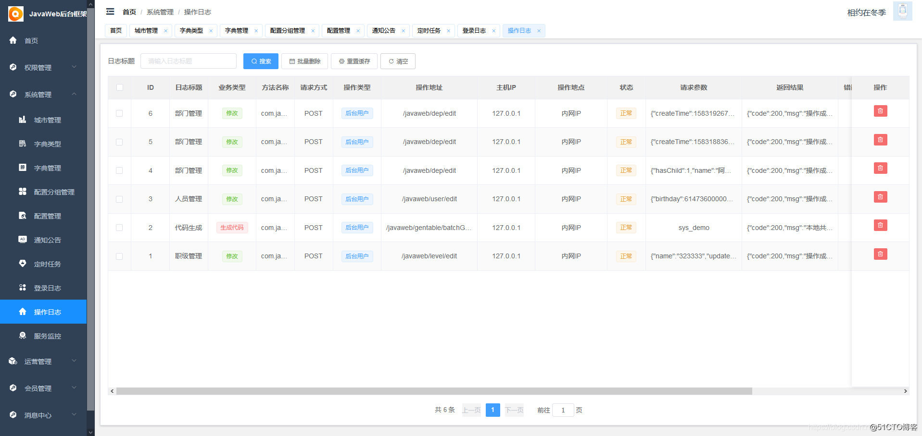Viewport: 922px width, 436px height.
Task: Collapse the 系统管理 menu chevron
Action: click(x=74, y=94)
